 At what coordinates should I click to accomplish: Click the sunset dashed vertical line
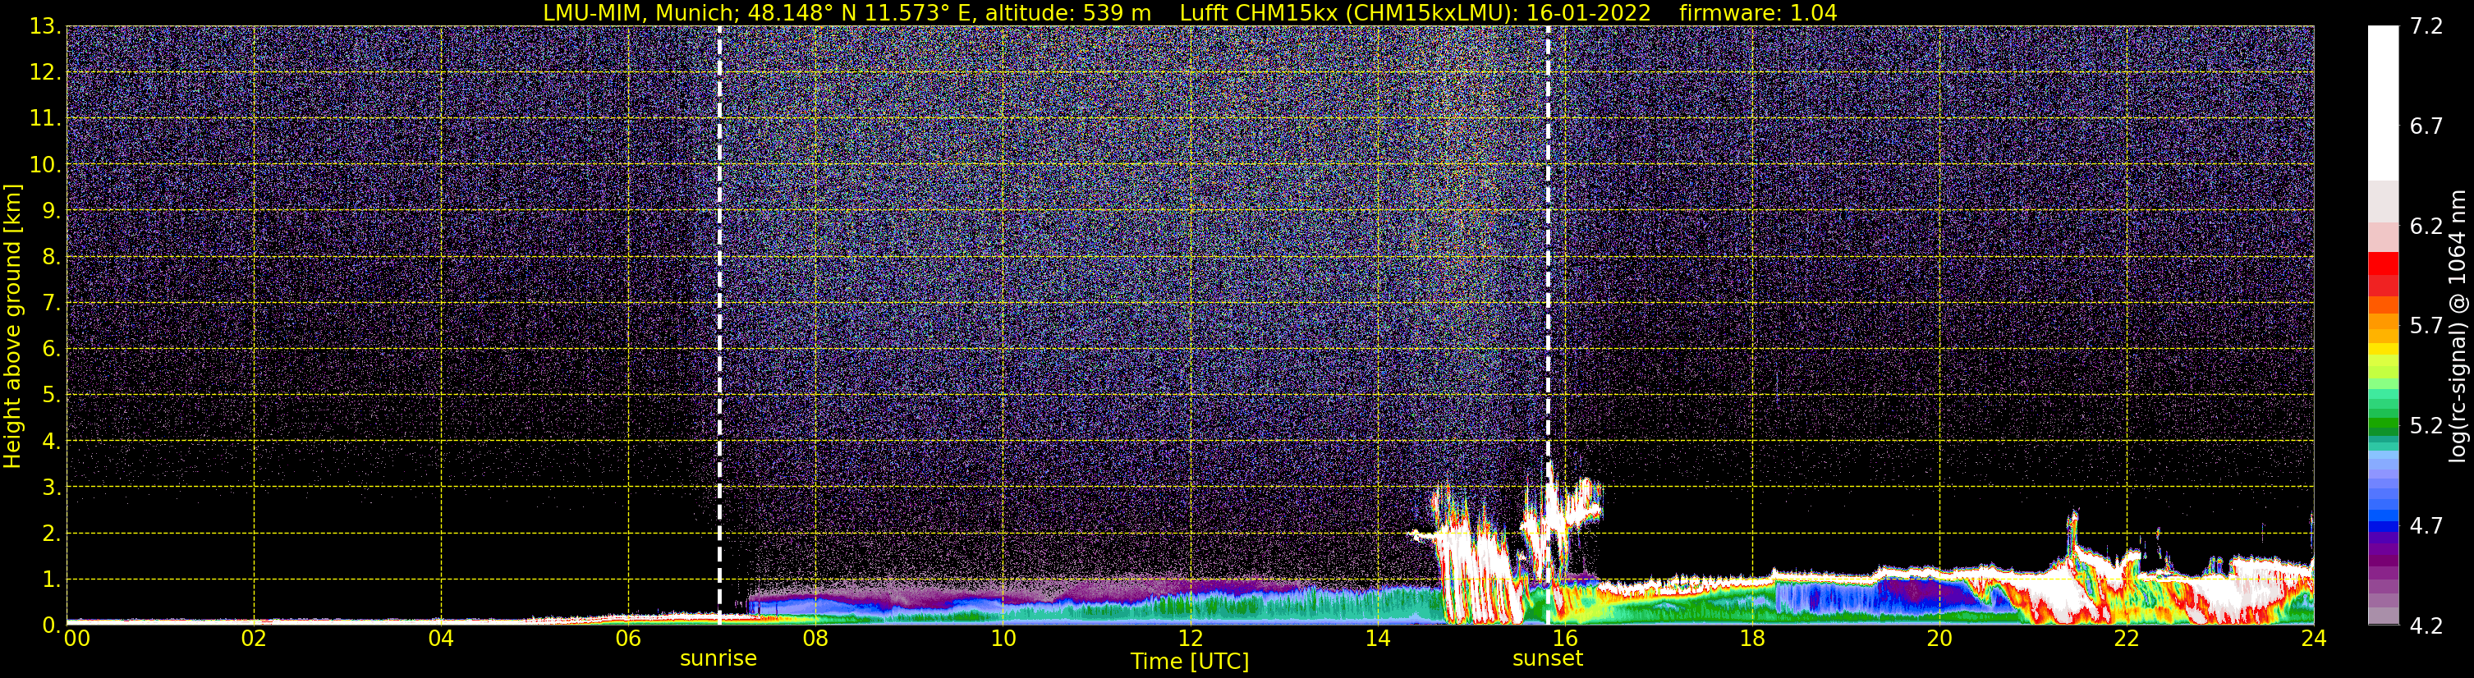1548,324
